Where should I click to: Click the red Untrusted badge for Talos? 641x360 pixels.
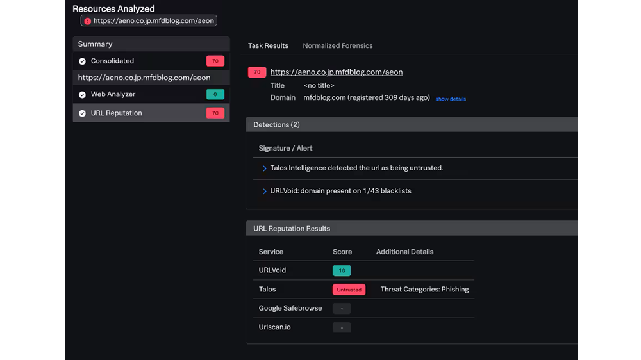(349, 290)
